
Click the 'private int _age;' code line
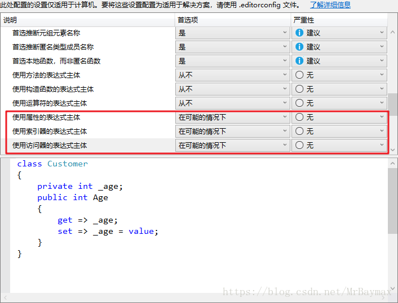coord(80,187)
